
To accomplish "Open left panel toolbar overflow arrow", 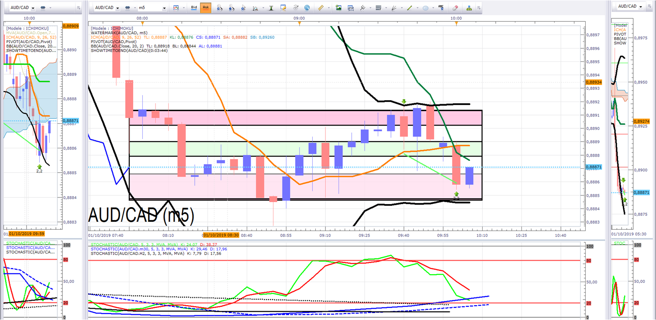I will [78, 8].
